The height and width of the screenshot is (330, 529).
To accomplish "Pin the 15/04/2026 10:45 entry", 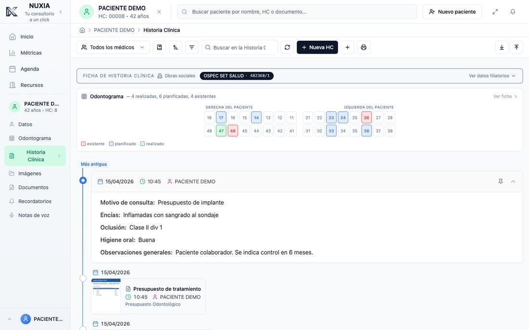I will pos(501,181).
